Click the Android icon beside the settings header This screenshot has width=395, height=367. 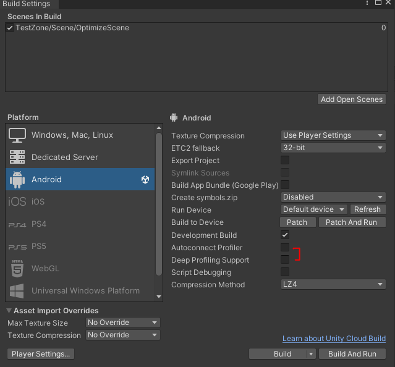(174, 117)
